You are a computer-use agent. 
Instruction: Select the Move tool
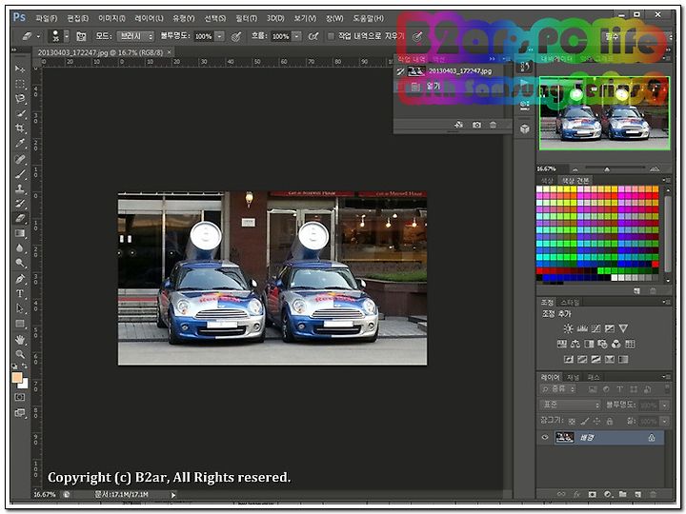[x=20, y=69]
